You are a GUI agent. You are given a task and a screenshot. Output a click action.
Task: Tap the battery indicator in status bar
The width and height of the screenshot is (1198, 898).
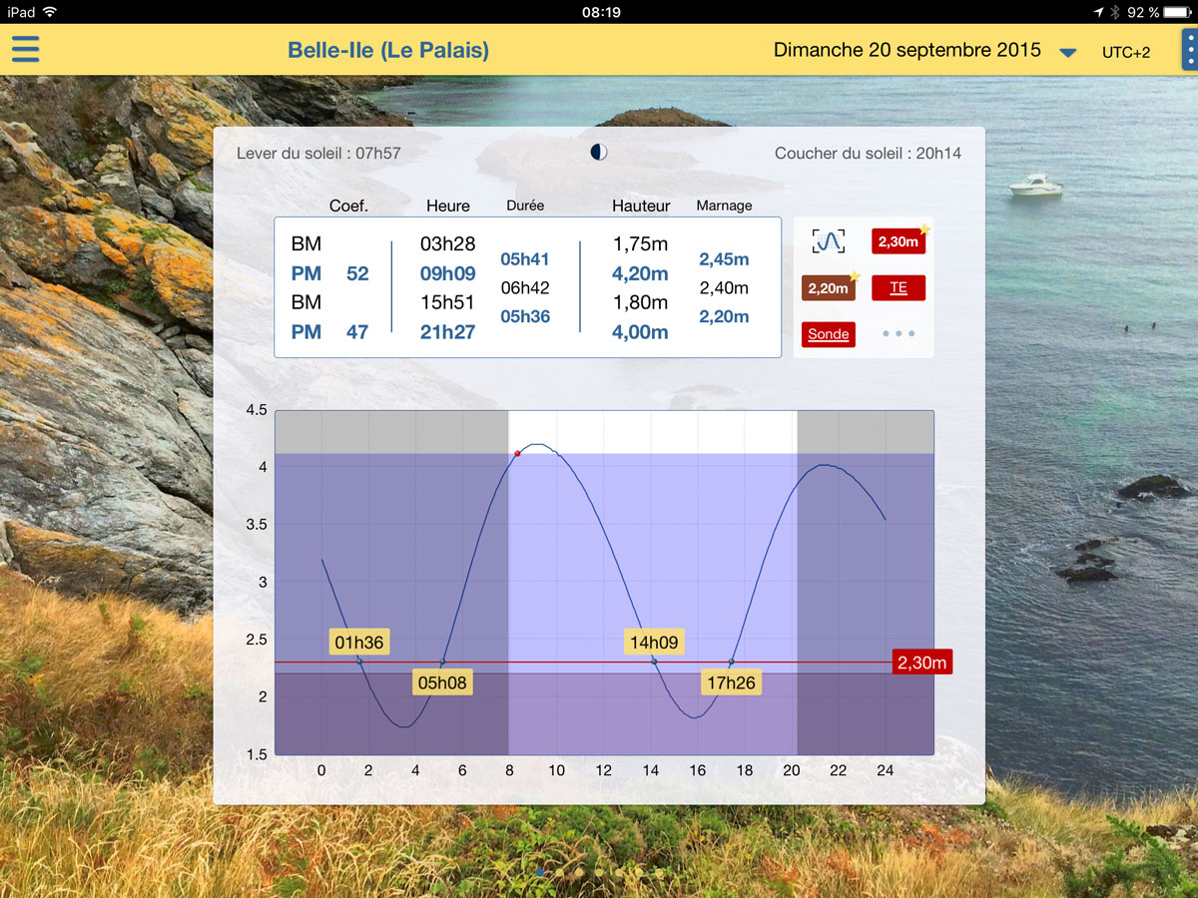point(1179,12)
